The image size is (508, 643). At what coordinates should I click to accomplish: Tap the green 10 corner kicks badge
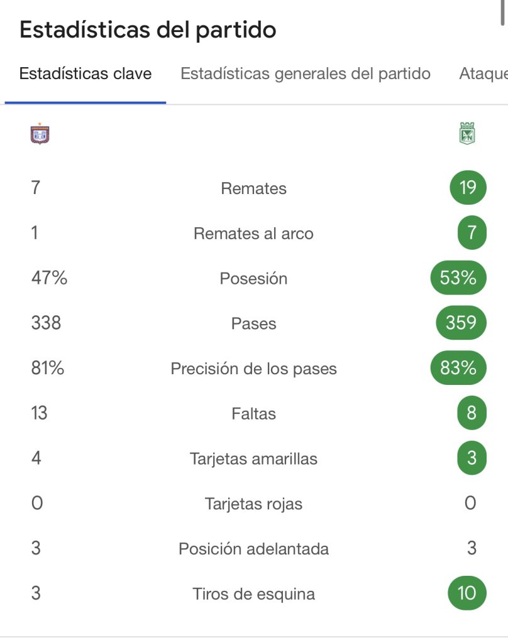467,593
